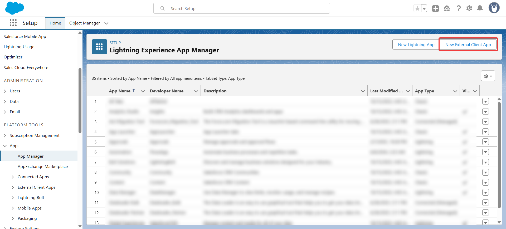Expand the Email tree node

point(5,112)
